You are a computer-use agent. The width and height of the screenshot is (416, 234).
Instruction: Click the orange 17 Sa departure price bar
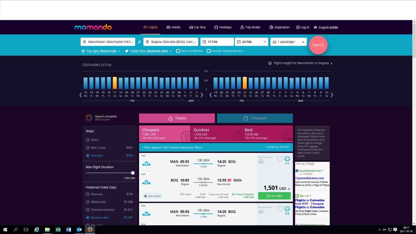[x=115, y=83]
